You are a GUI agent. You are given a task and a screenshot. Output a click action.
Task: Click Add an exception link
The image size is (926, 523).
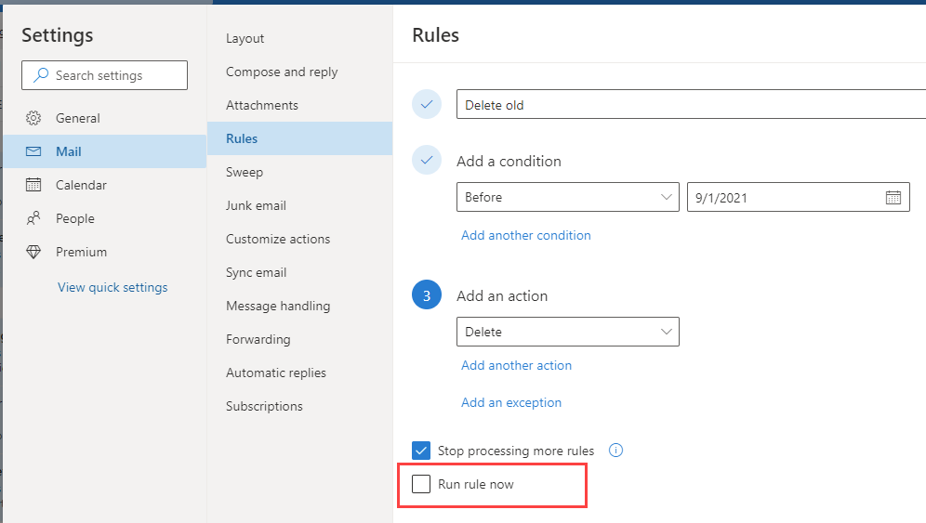tap(510, 402)
